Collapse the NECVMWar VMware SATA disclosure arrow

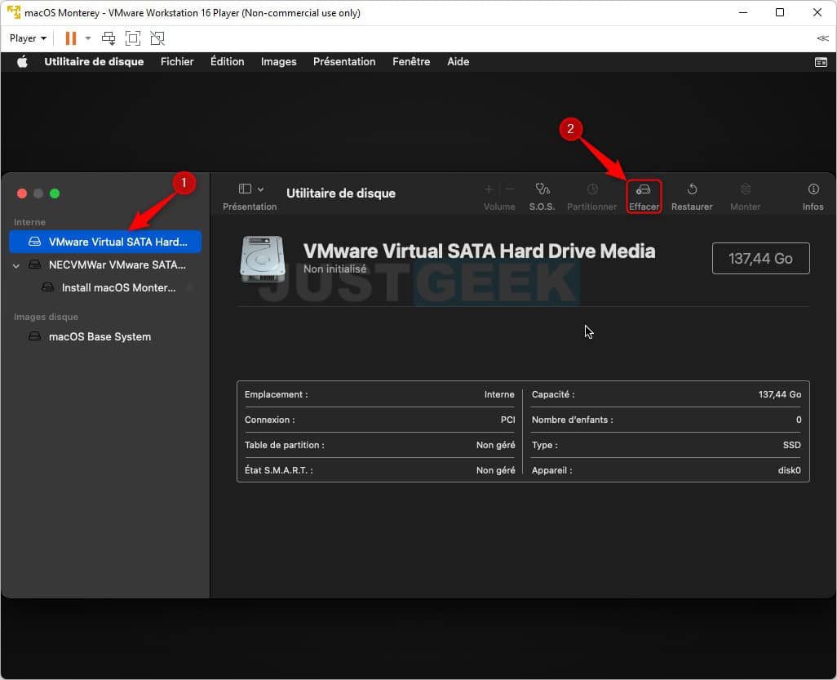click(16, 265)
